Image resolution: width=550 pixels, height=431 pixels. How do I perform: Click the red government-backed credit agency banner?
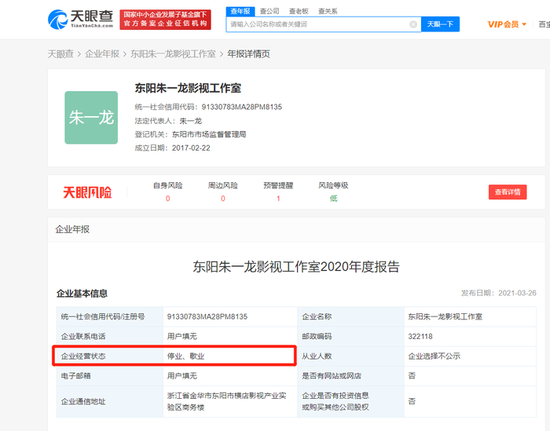click(165, 19)
